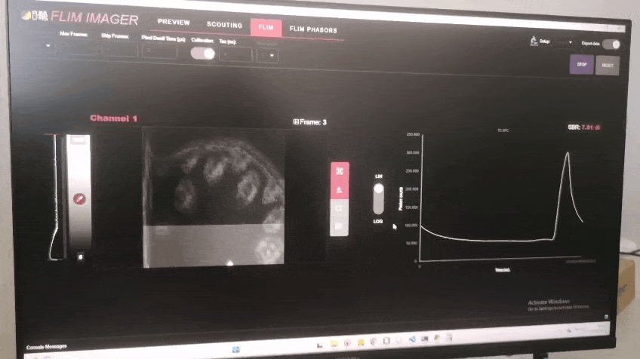Click the grid icon beside Frame: 3
Viewport: 640px width, 359px height.
tap(295, 121)
